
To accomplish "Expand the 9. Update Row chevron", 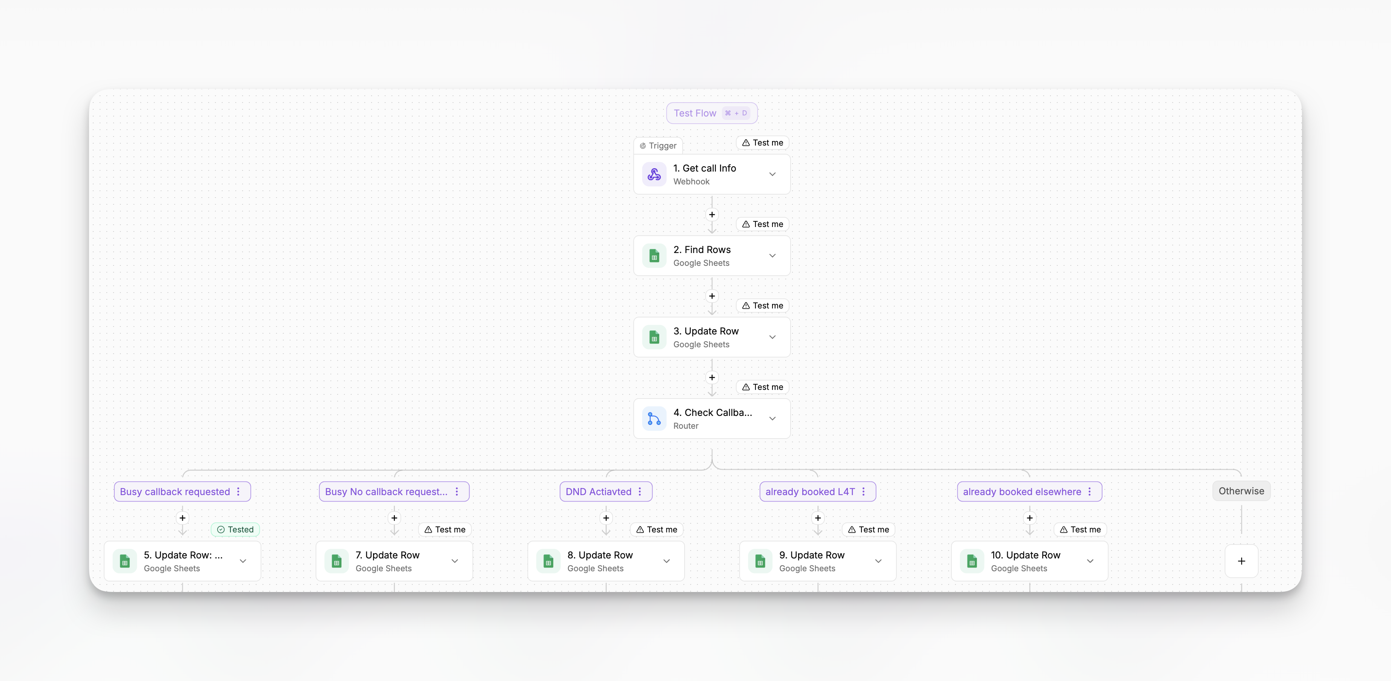I will (878, 561).
